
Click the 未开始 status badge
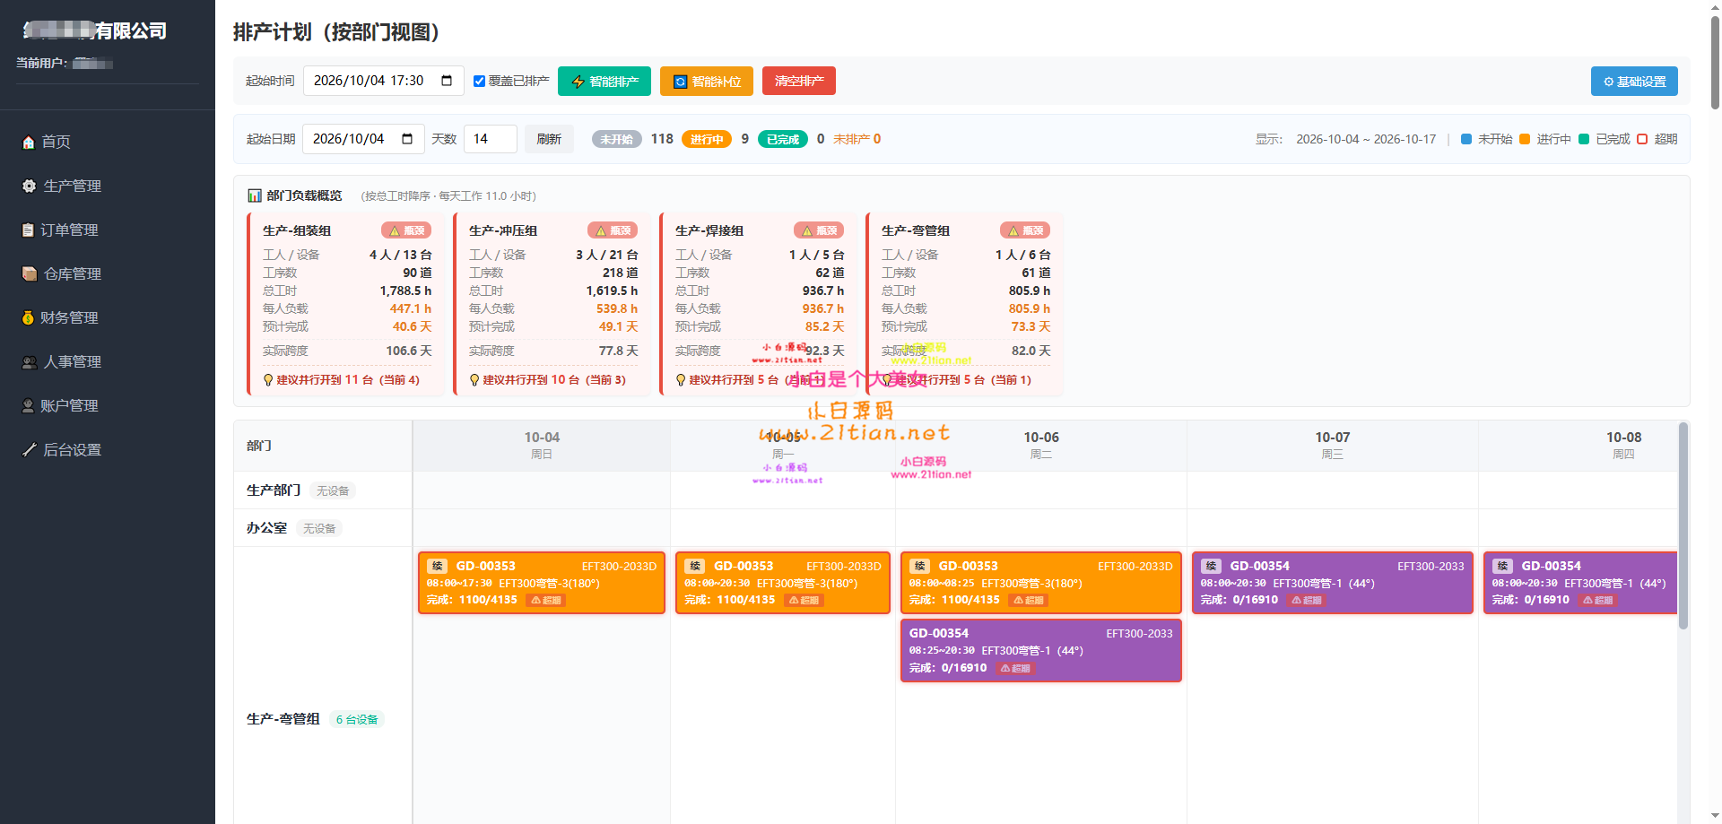617,139
